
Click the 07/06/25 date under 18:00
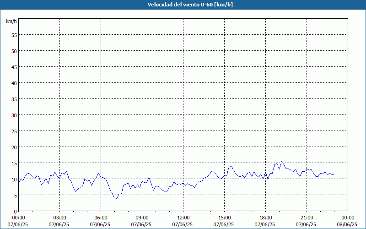pos(265,224)
